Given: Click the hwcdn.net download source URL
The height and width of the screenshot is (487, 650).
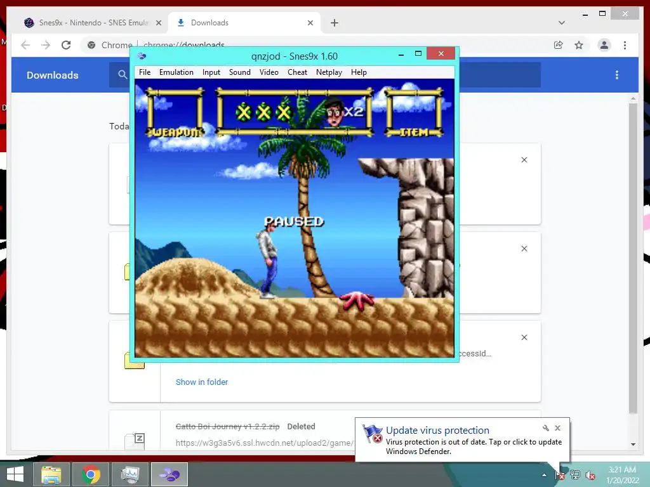Looking at the screenshot, I should click(265, 443).
